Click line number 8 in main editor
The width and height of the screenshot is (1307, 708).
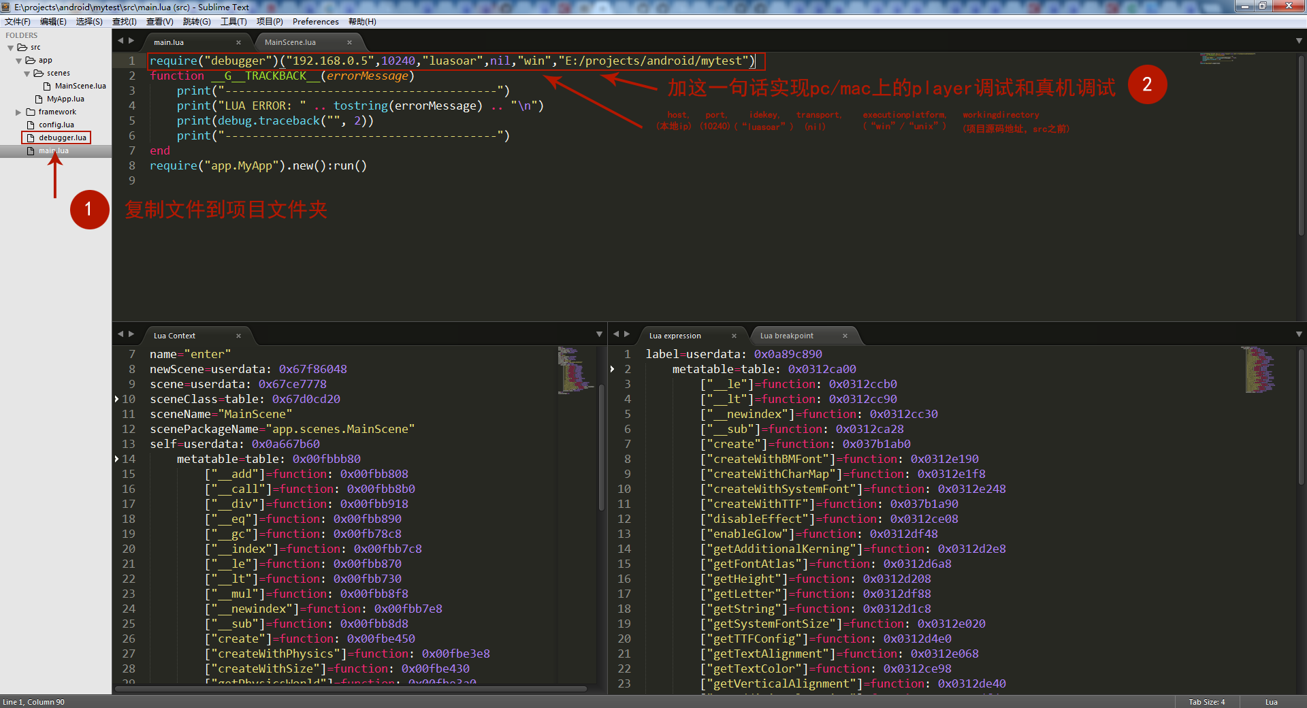point(132,165)
